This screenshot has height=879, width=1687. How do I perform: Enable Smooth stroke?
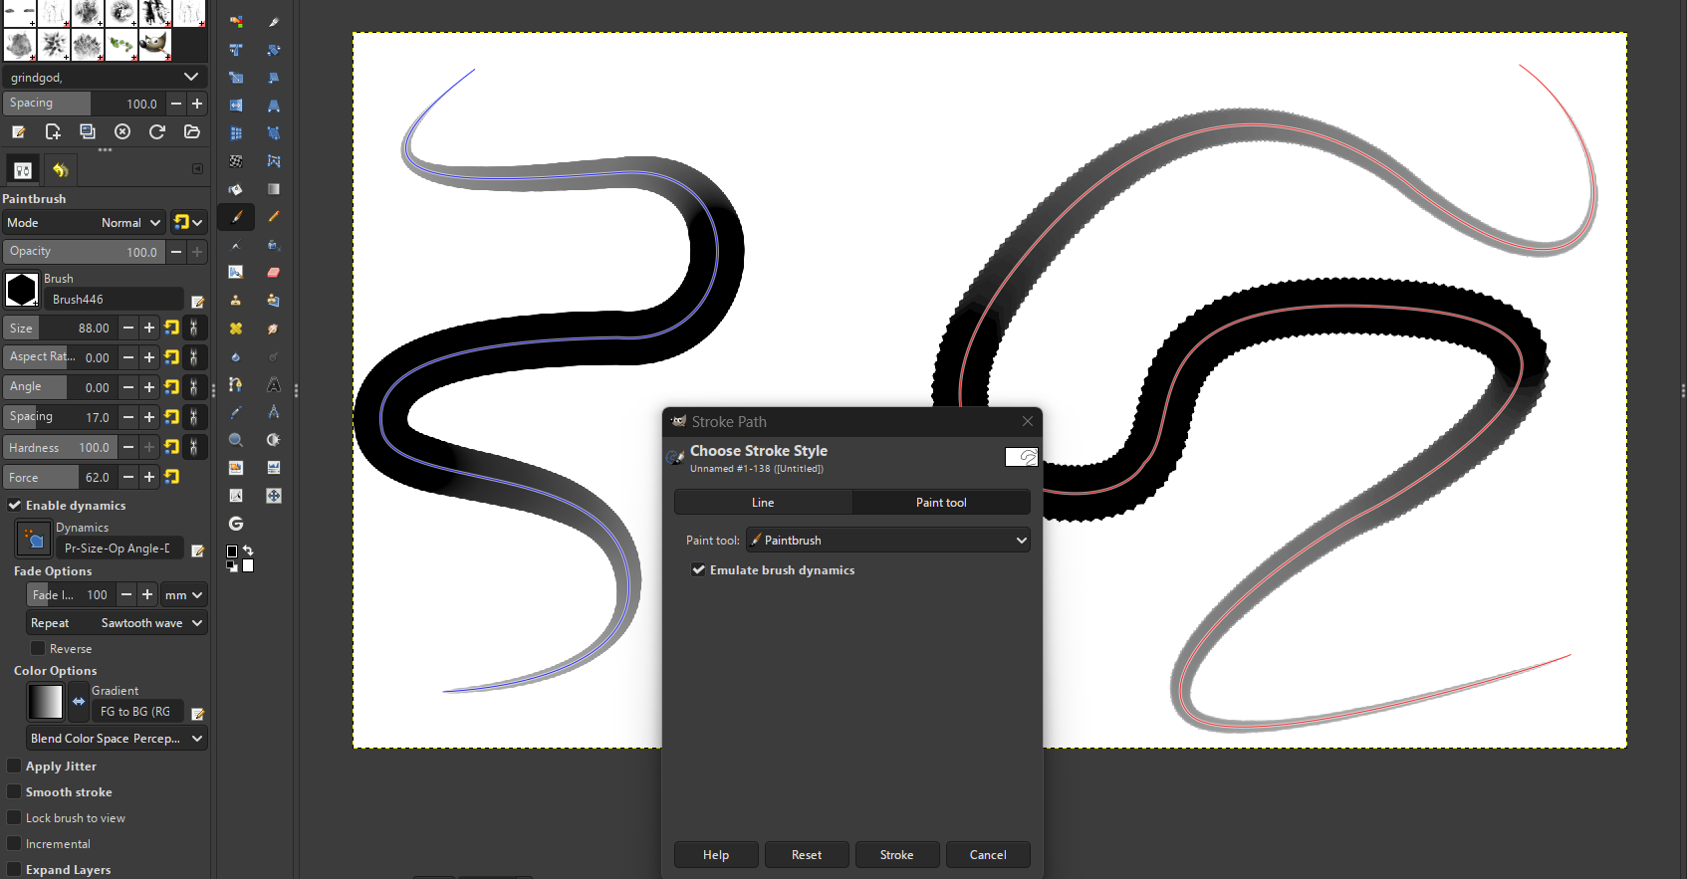(14, 792)
